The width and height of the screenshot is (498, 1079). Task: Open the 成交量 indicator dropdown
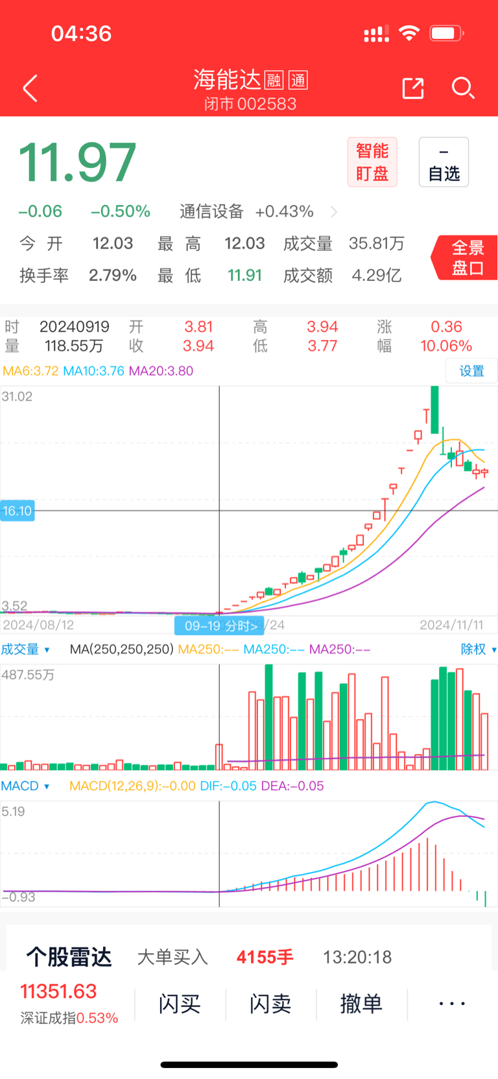(x=25, y=649)
